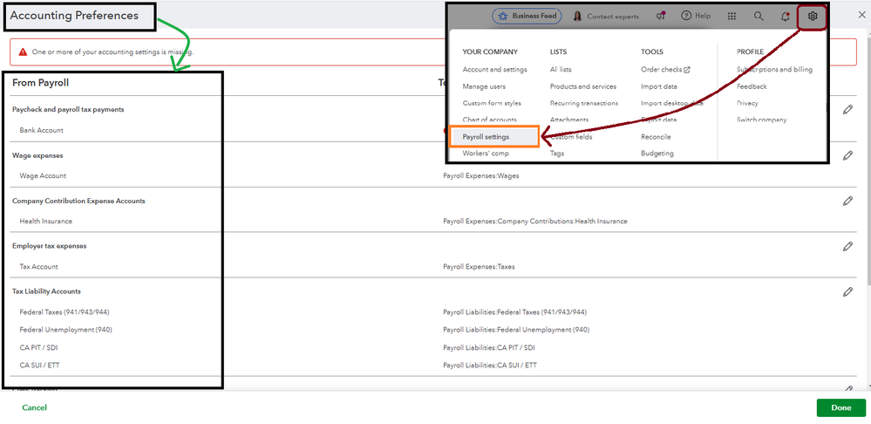Screen dimensions: 871x424
Task: Choose Import data under Tools
Action: click(659, 86)
